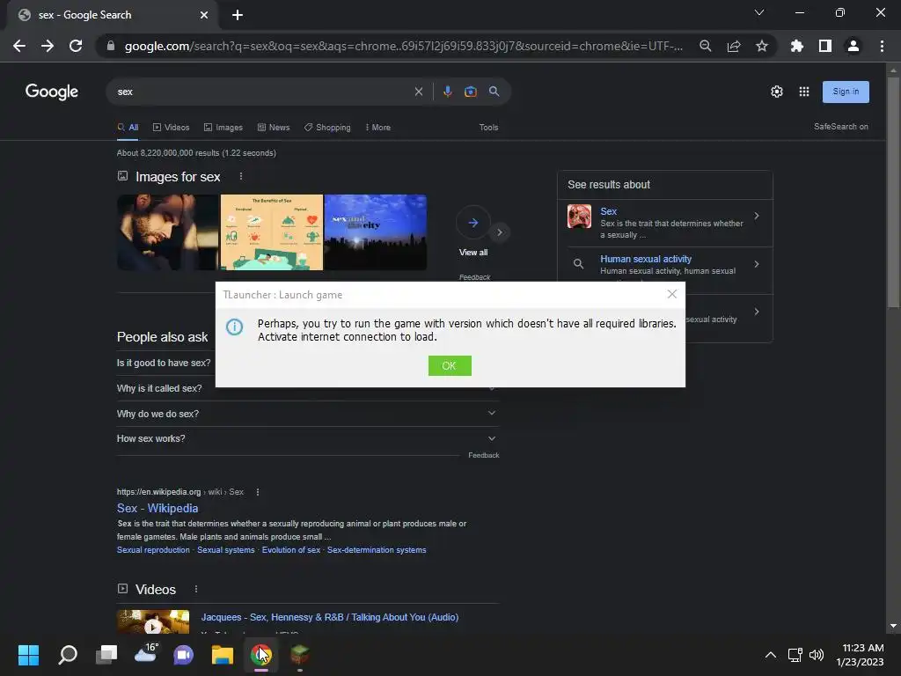Open the Windows Start menu
Image resolution: width=901 pixels, height=676 pixels.
coord(28,654)
